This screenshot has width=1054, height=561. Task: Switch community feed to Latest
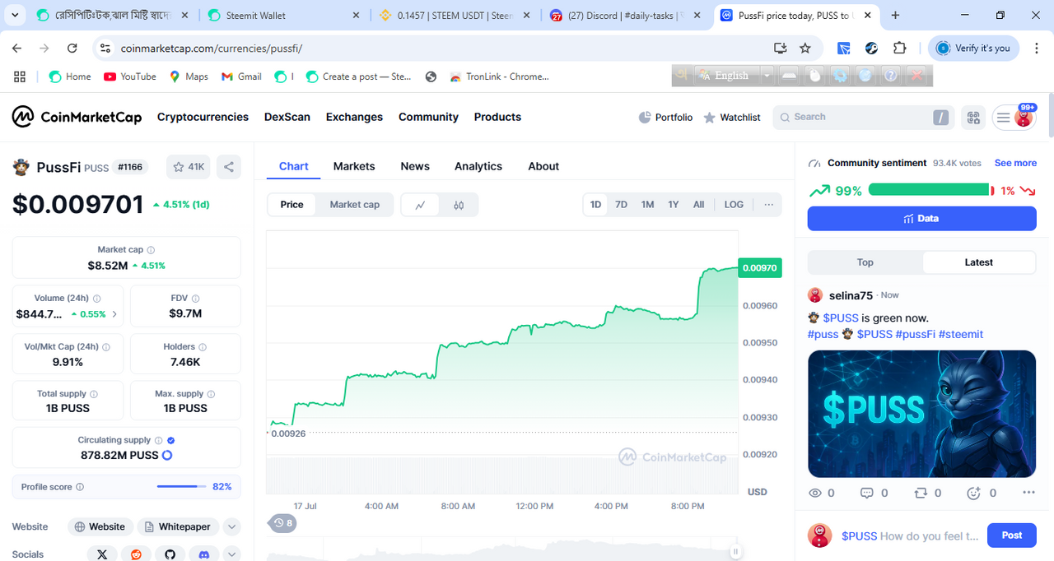(x=979, y=262)
